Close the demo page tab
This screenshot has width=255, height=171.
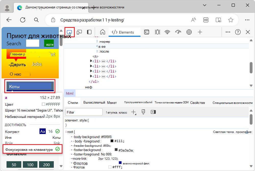(83, 8)
